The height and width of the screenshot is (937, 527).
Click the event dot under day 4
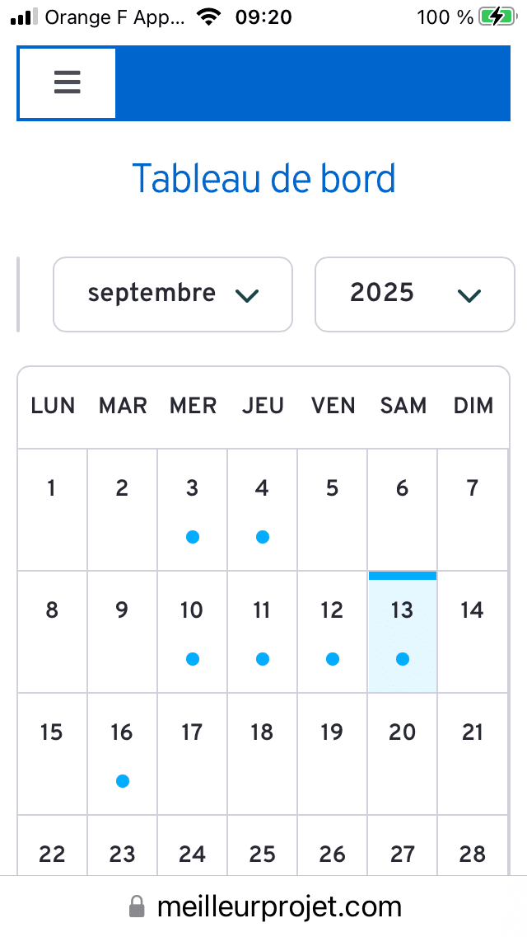pos(263,537)
